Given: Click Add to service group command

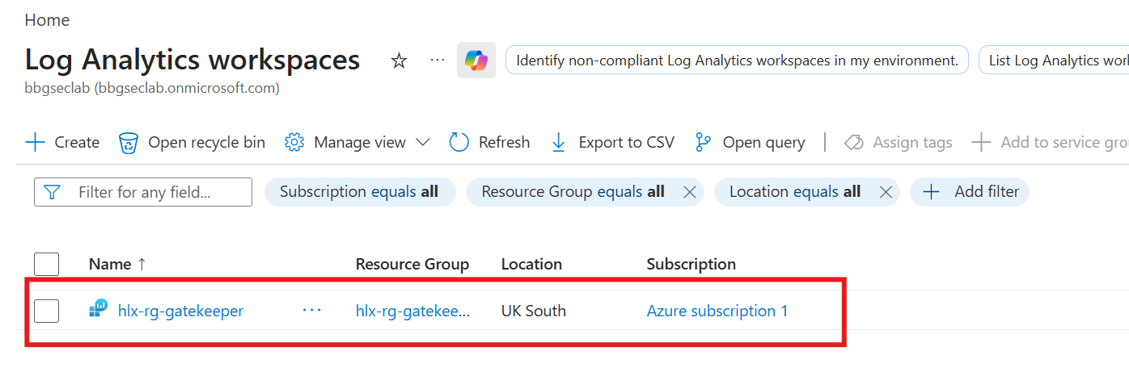Looking at the screenshot, I should pos(1050,143).
